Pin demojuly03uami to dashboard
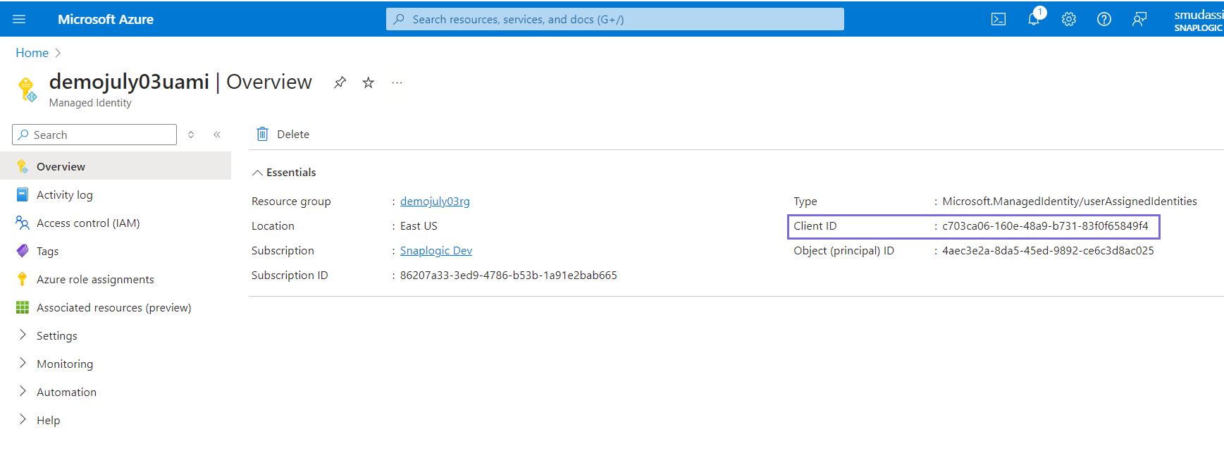This screenshot has height=470, width=1224. pyautogui.click(x=340, y=82)
